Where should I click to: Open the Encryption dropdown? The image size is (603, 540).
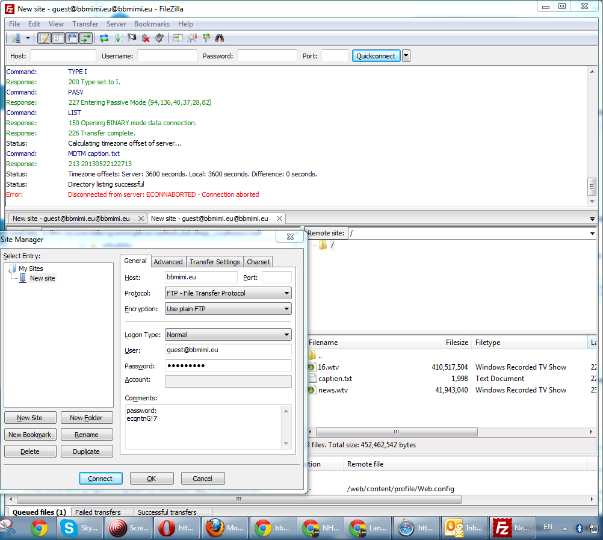click(228, 309)
